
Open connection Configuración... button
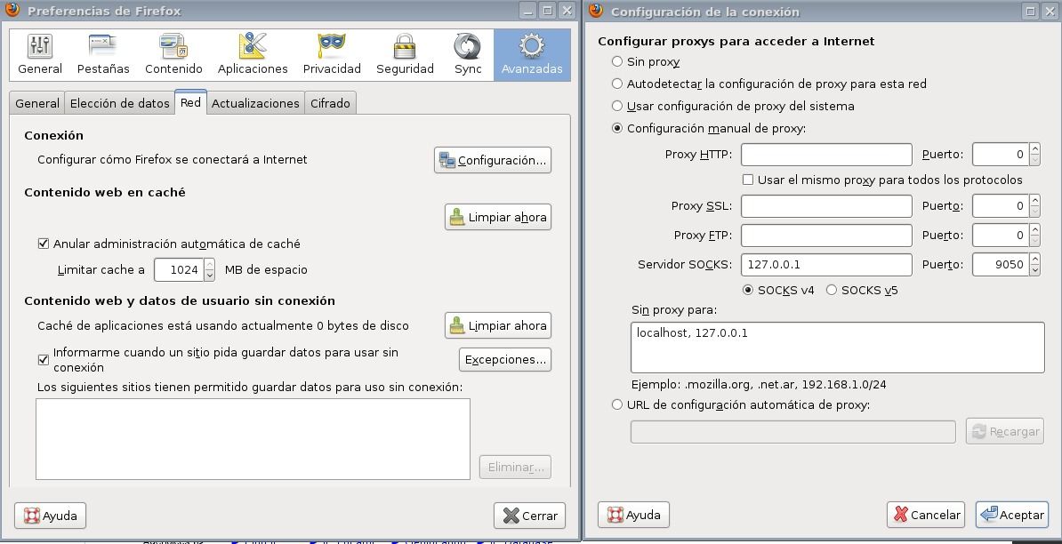coord(493,160)
